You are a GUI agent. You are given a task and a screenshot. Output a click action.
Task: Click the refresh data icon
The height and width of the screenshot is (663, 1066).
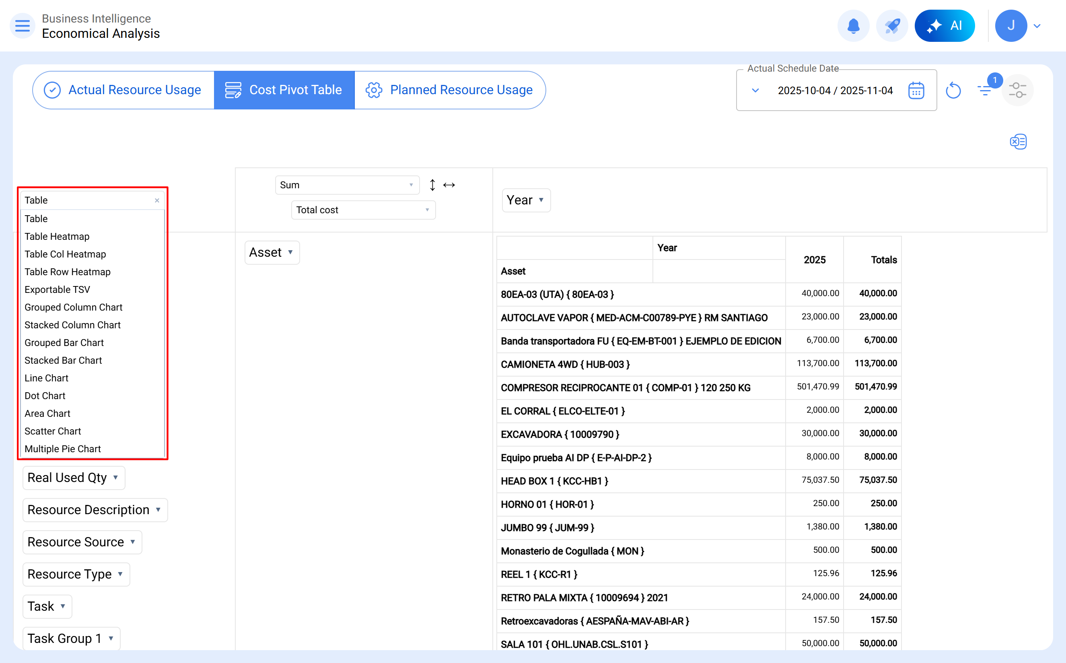(x=953, y=91)
